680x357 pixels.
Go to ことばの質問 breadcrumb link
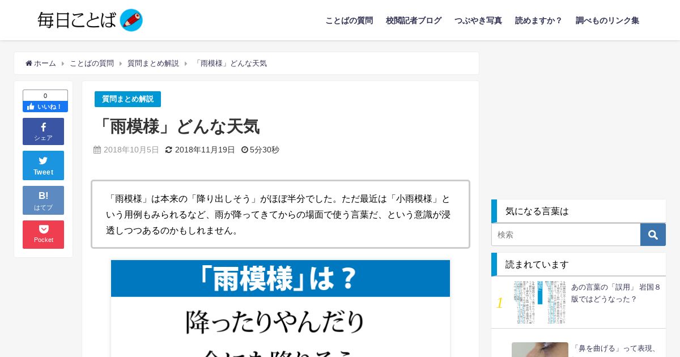click(x=92, y=63)
